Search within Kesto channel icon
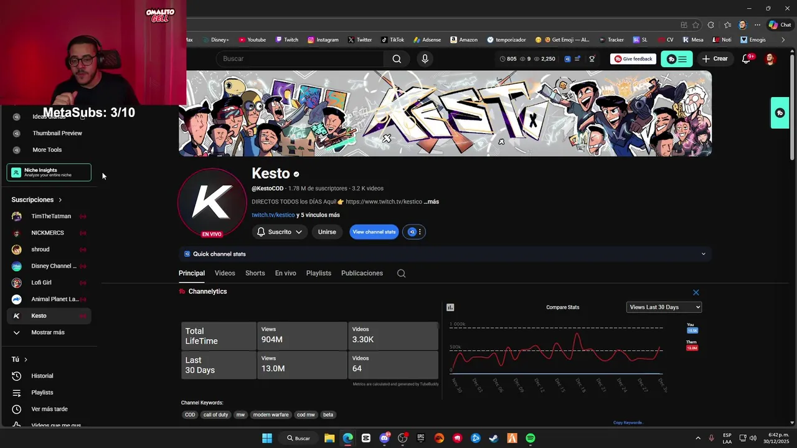 tap(401, 273)
